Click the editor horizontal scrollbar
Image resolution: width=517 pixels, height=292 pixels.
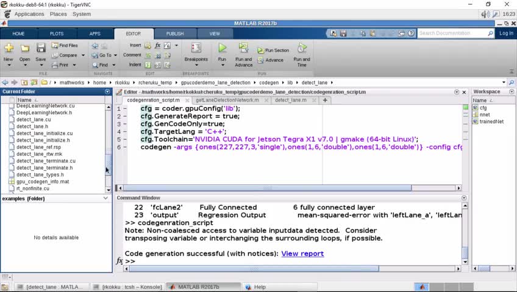pos(267,188)
